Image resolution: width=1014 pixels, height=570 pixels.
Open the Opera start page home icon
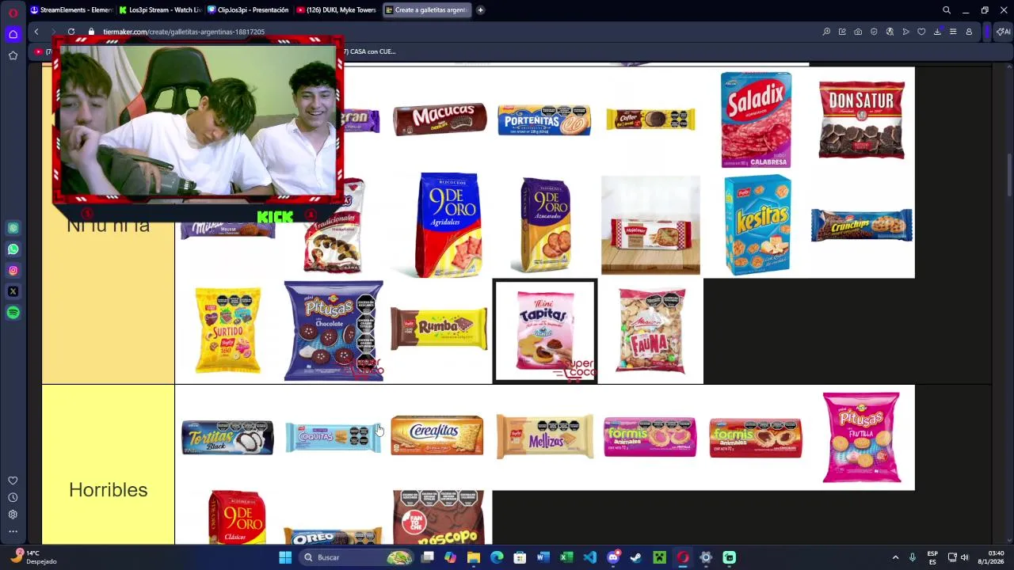13,34
